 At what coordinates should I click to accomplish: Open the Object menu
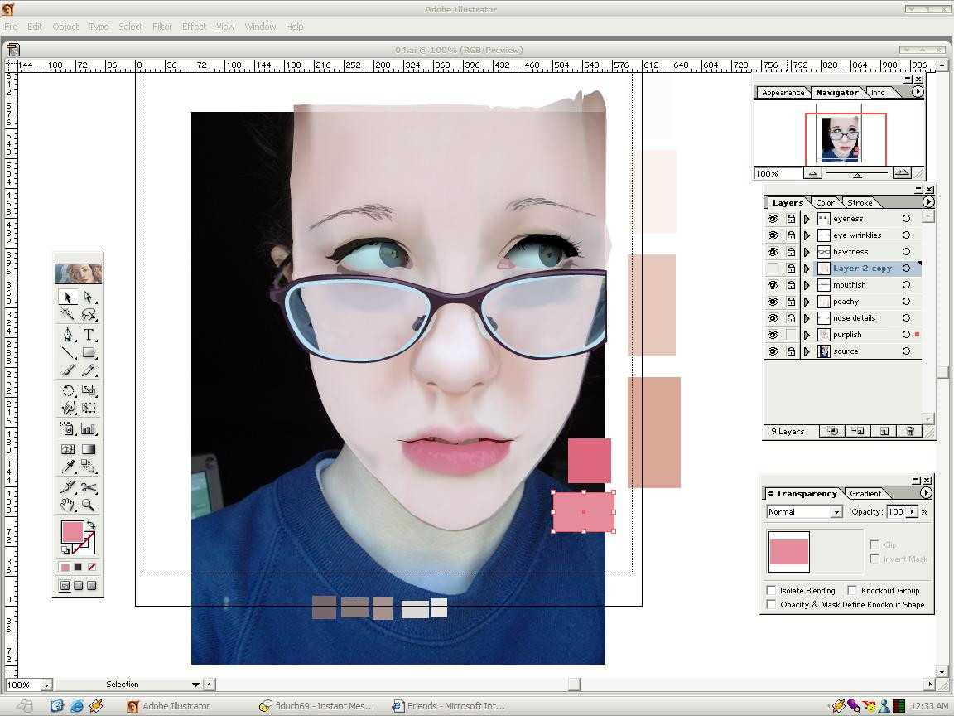pos(65,27)
